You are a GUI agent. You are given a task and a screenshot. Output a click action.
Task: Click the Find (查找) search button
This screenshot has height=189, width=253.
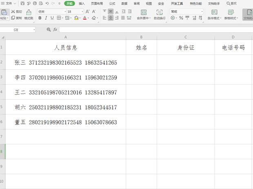pos(232,3)
